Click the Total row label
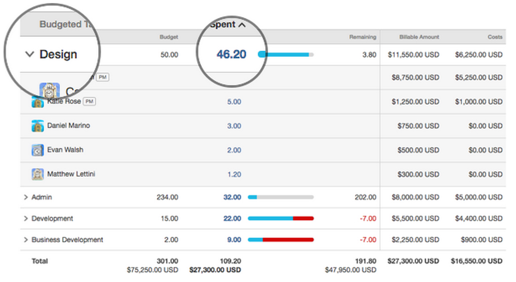The height and width of the screenshot is (282, 516). 40,261
